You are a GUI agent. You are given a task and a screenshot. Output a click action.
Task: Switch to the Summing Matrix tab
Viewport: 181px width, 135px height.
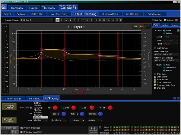click(110, 14)
